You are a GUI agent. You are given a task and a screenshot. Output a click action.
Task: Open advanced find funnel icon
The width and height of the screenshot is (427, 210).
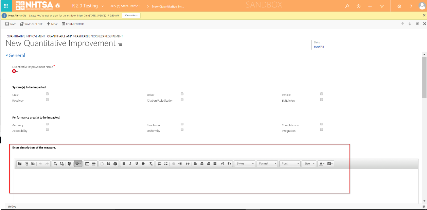(x=382, y=6)
